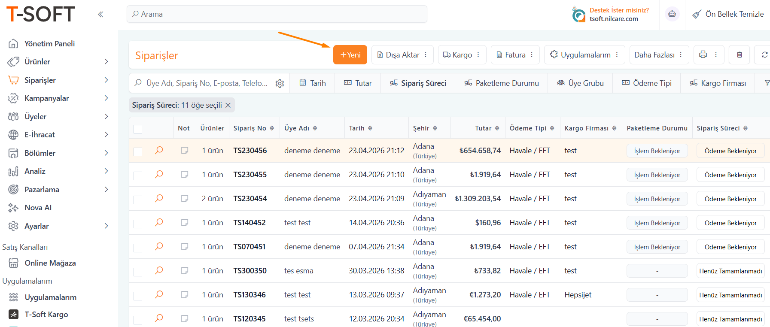Open magnifier detail icon for order TS230455
Image resolution: width=770 pixels, height=327 pixels.
coord(159,174)
